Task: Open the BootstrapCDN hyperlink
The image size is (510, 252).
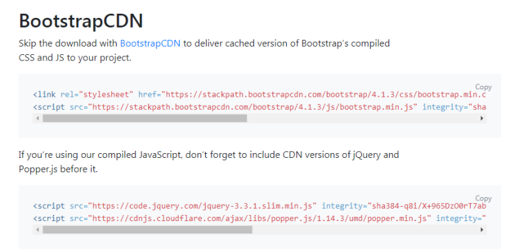Action: (150, 43)
